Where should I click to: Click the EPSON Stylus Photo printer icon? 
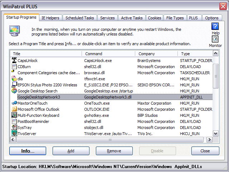point(14,85)
